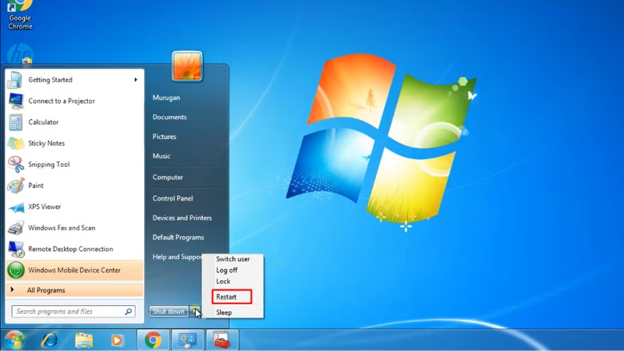This screenshot has height=351, width=624.
Task: Click the search magnifier icon
Action: click(129, 311)
